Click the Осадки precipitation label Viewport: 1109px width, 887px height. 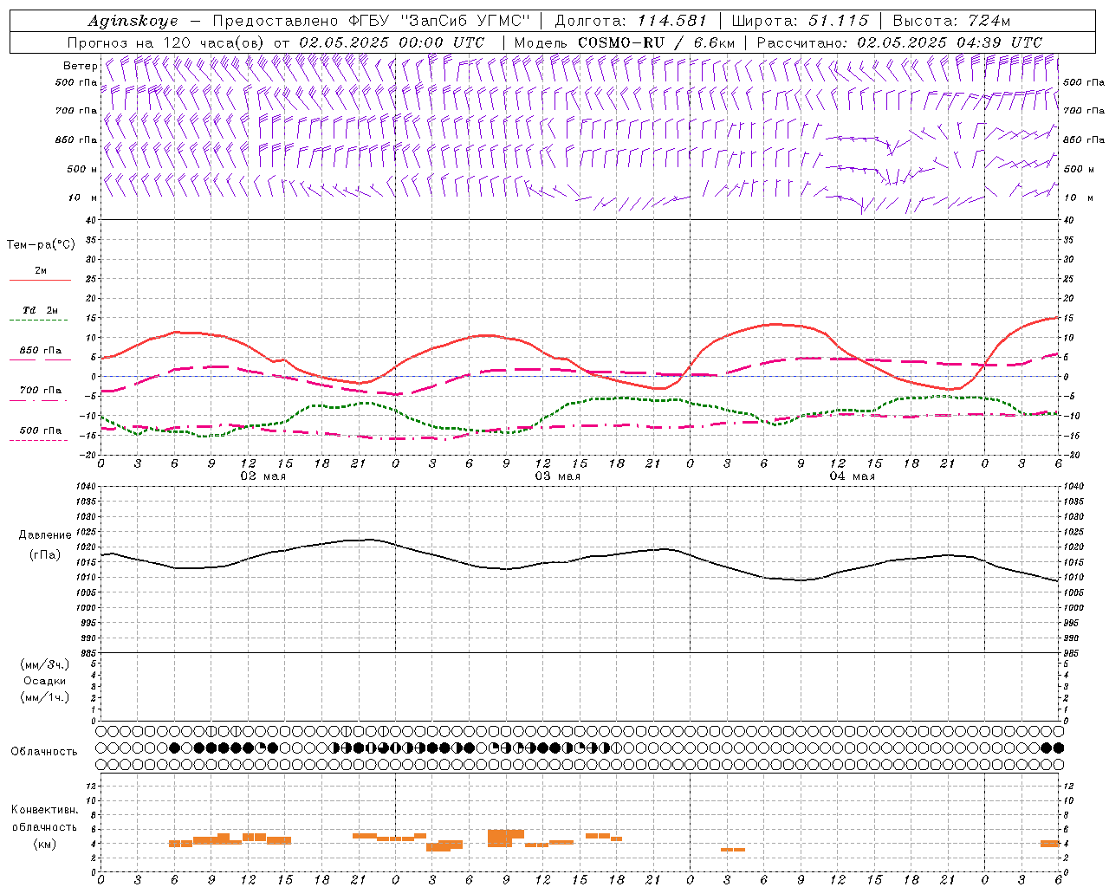click(x=45, y=681)
